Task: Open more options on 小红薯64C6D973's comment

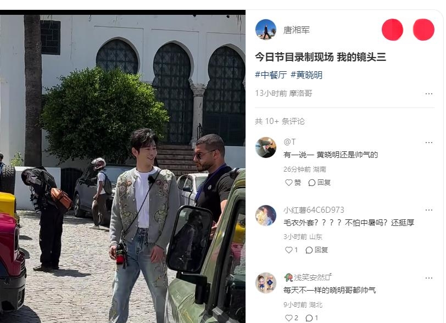Action: (428, 210)
